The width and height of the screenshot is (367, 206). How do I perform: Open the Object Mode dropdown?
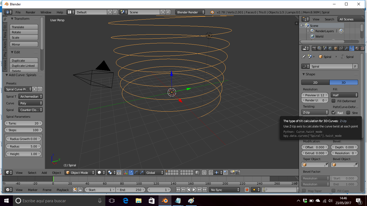(80, 172)
